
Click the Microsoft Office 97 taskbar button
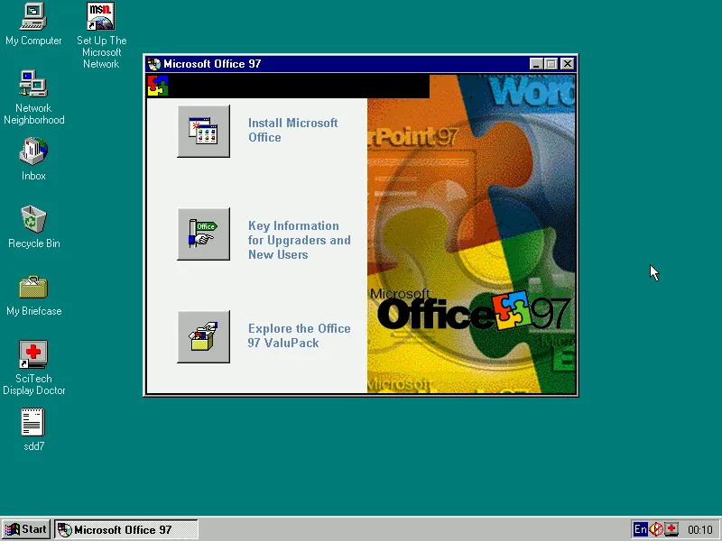(x=126, y=529)
